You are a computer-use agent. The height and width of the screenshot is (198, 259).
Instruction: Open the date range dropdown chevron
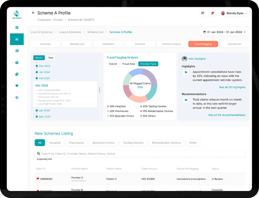(245, 32)
